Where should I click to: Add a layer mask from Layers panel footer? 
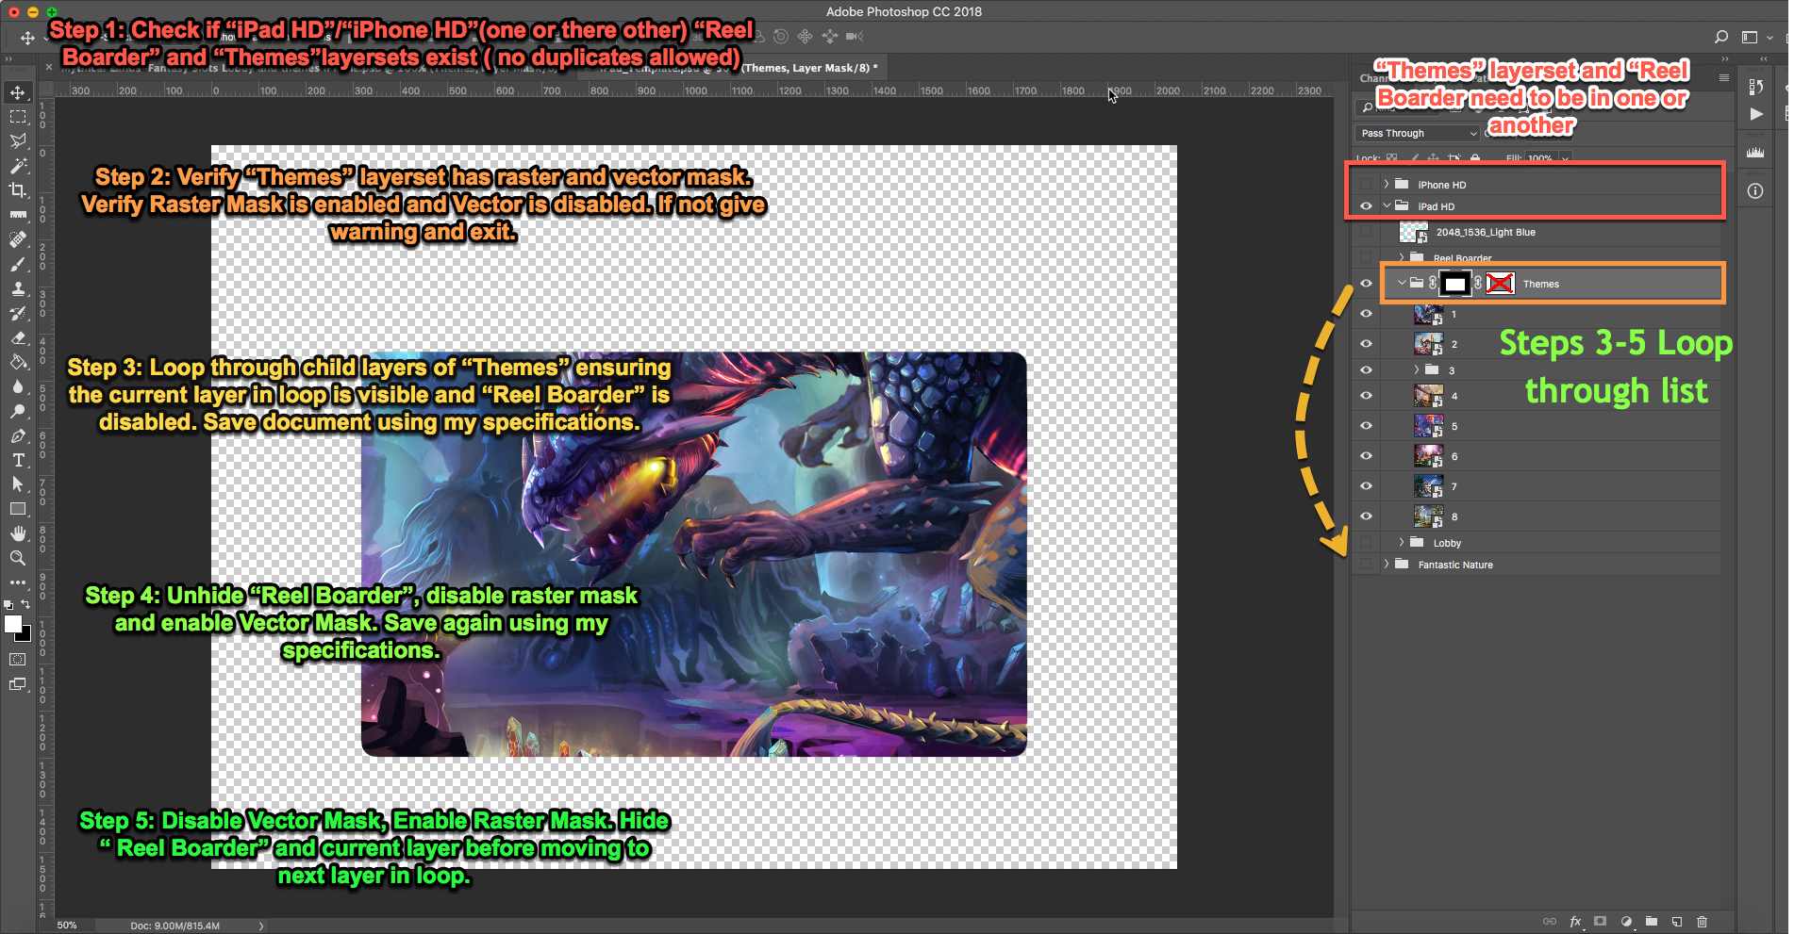click(1601, 921)
